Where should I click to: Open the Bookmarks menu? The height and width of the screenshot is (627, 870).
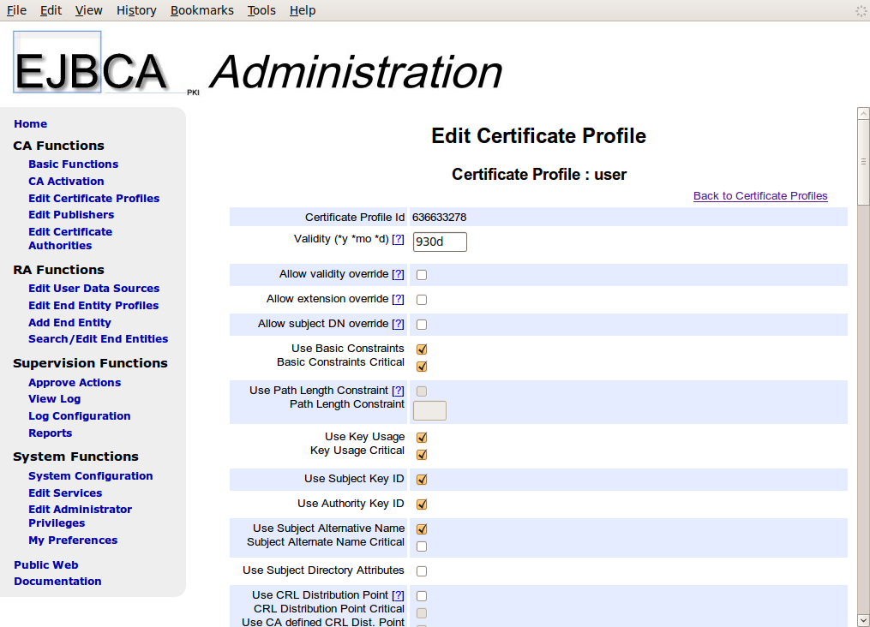click(201, 10)
